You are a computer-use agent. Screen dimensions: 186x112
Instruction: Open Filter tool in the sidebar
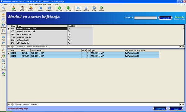coord(3,62)
